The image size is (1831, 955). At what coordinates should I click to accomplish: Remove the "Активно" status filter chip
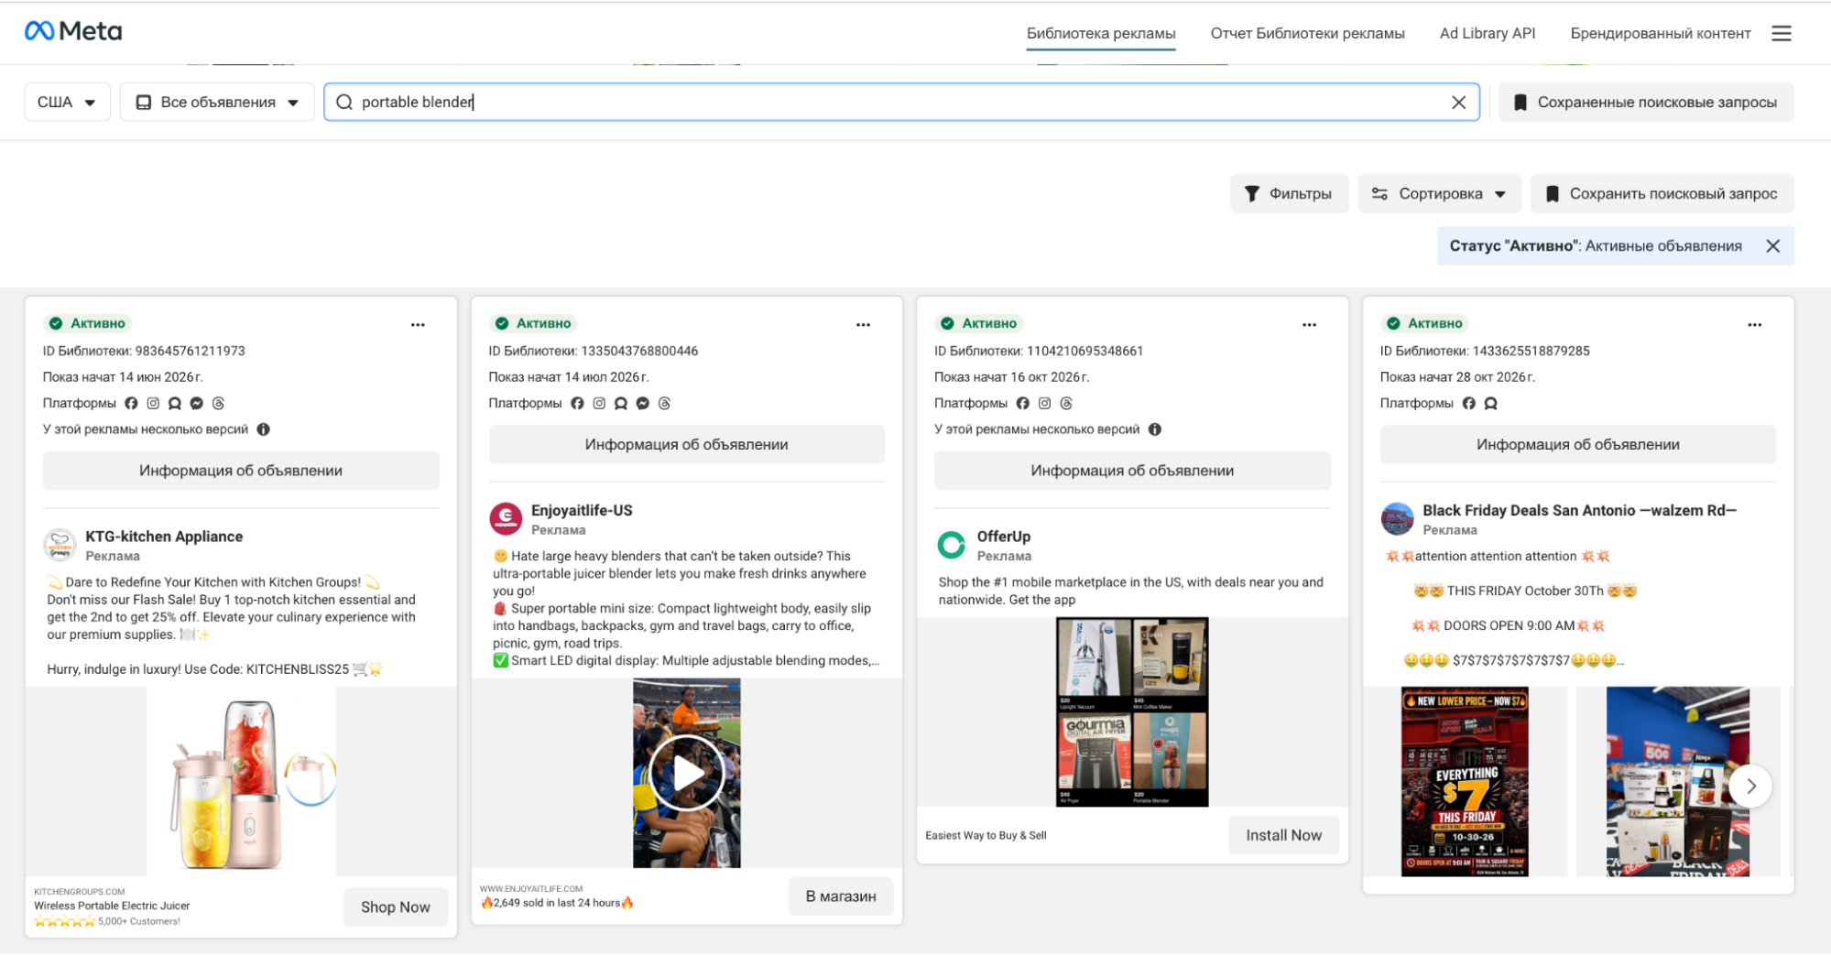point(1772,245)
